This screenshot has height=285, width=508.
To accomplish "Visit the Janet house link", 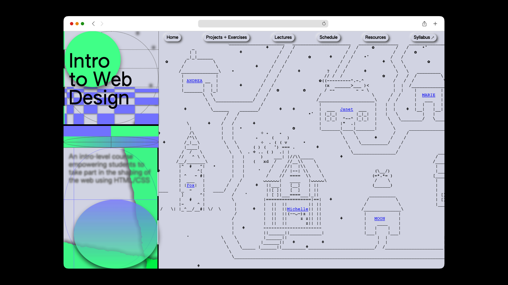I will [347, 109].
